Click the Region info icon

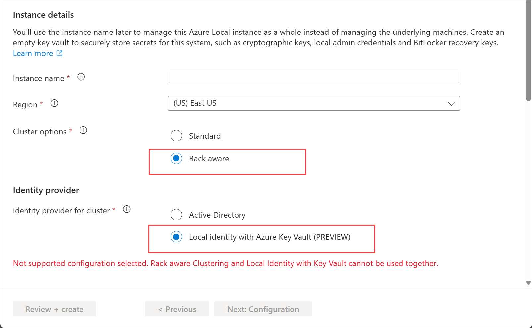tap(54, 103)
